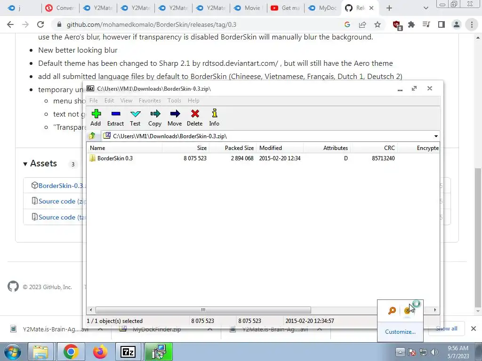Open Action Center flag icon
482x361 pixels.
click(x=412, y=352)
